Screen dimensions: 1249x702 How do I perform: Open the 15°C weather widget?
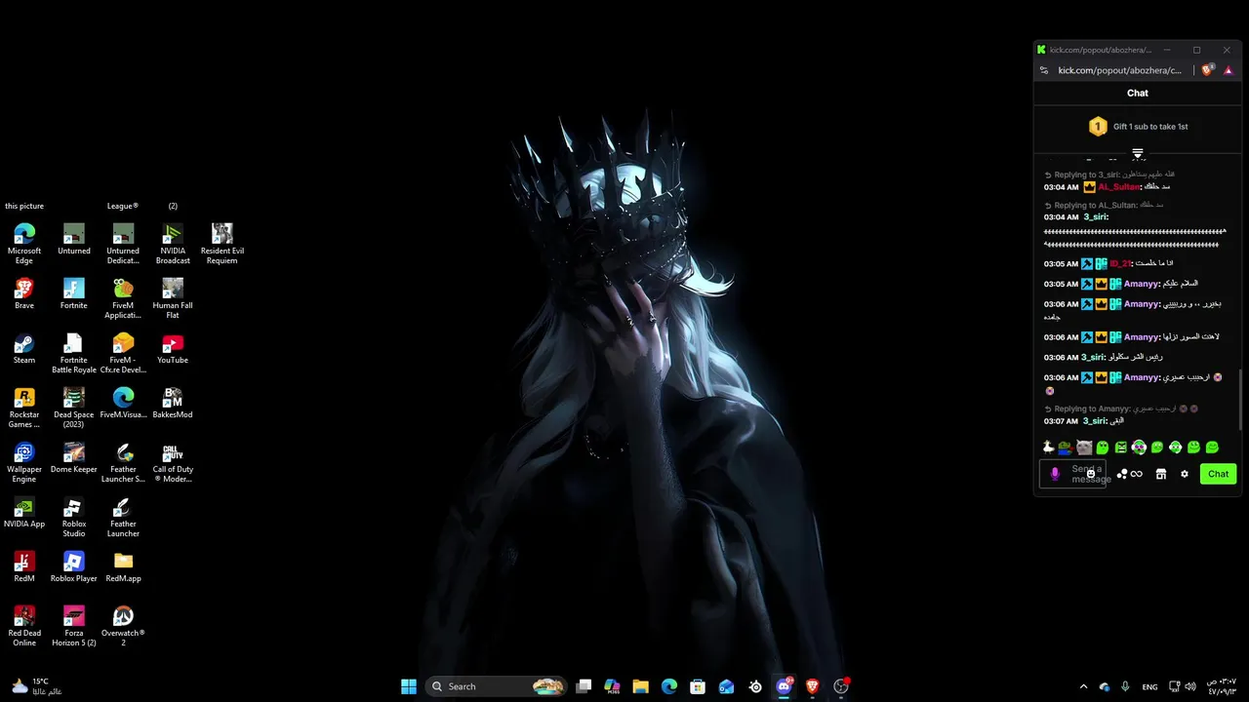36,686
